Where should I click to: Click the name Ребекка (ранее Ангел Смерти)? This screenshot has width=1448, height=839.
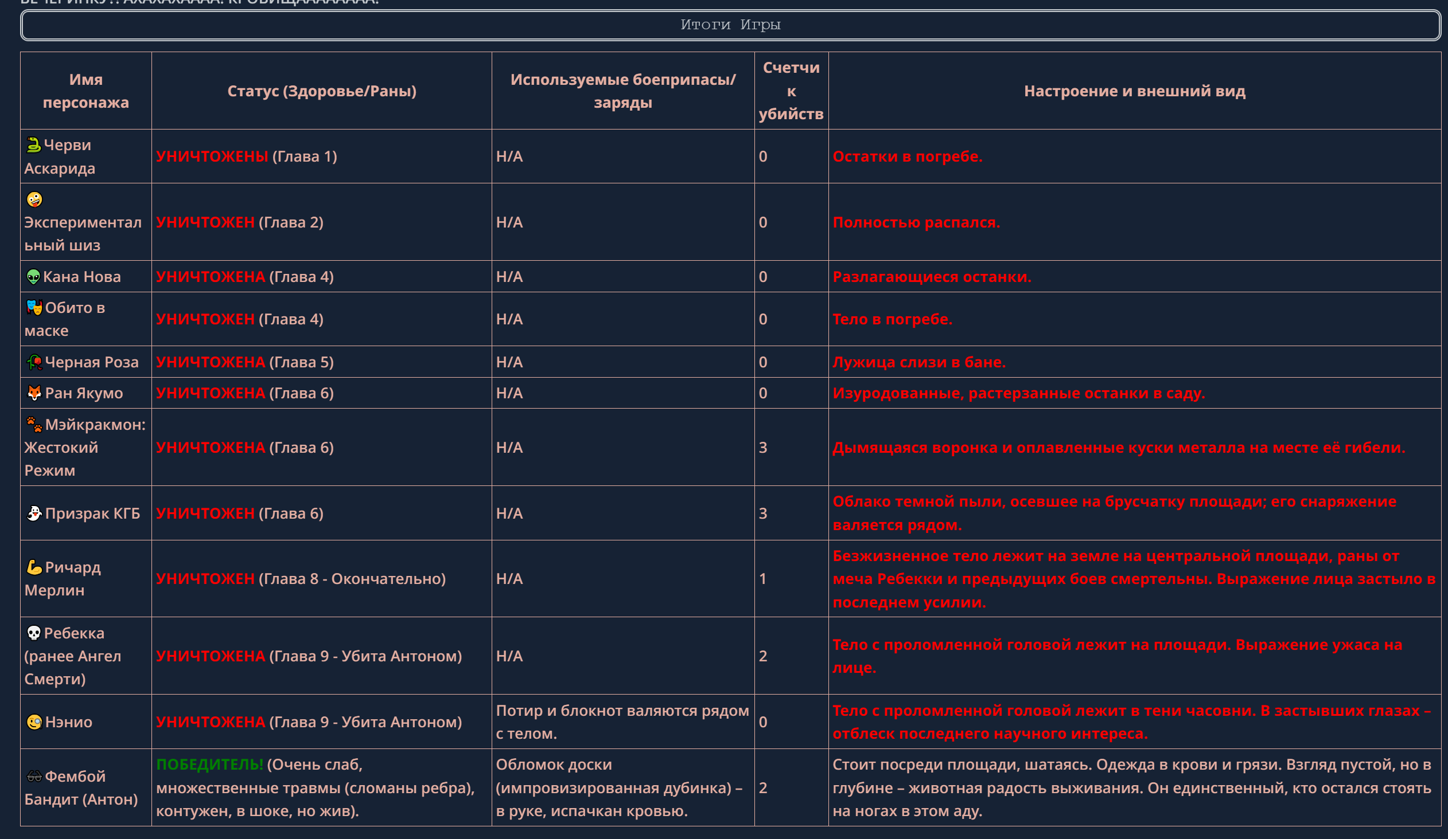(73, 656)
